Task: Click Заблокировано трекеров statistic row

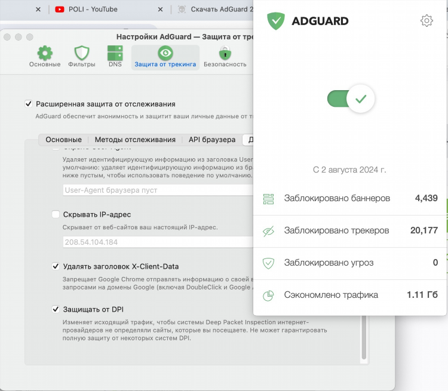Action: pyautogui.click(x=349, y=231)
